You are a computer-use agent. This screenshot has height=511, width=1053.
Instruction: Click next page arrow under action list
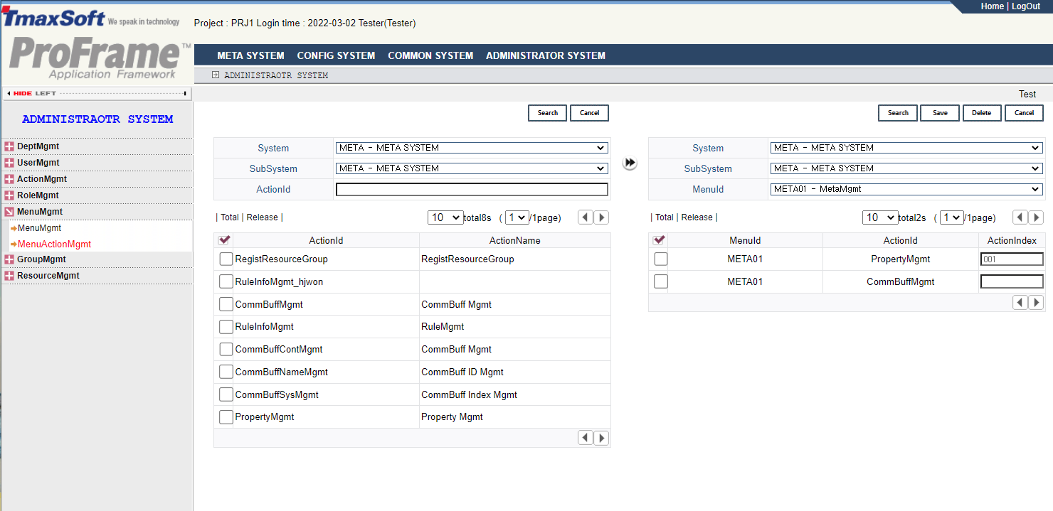click(x=601, y=437)
